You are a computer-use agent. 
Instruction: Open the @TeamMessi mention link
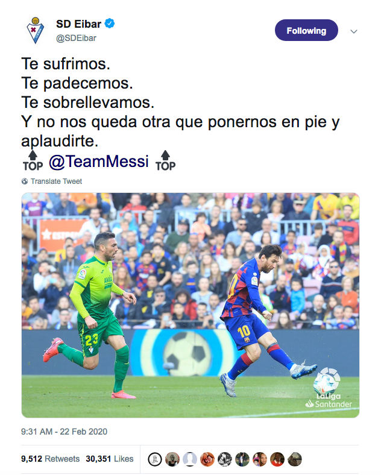(x=99, y=161)
